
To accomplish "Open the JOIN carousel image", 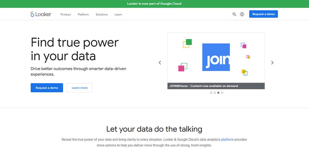I will point(216,58).
